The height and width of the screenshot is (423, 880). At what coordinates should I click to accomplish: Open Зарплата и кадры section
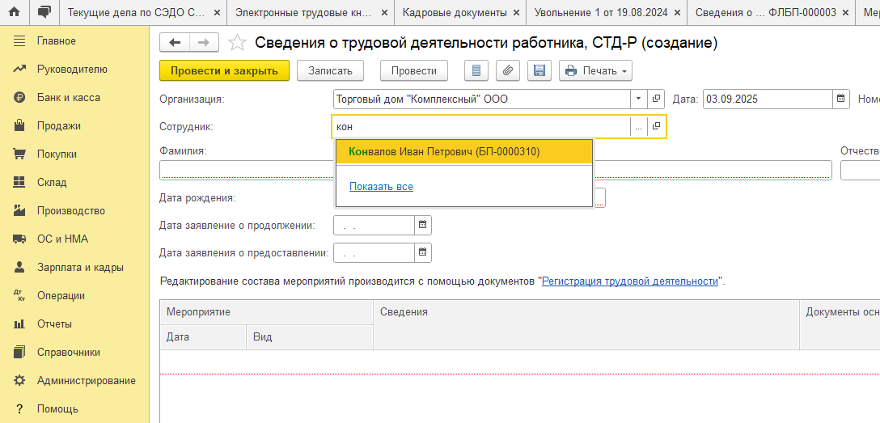79,267
